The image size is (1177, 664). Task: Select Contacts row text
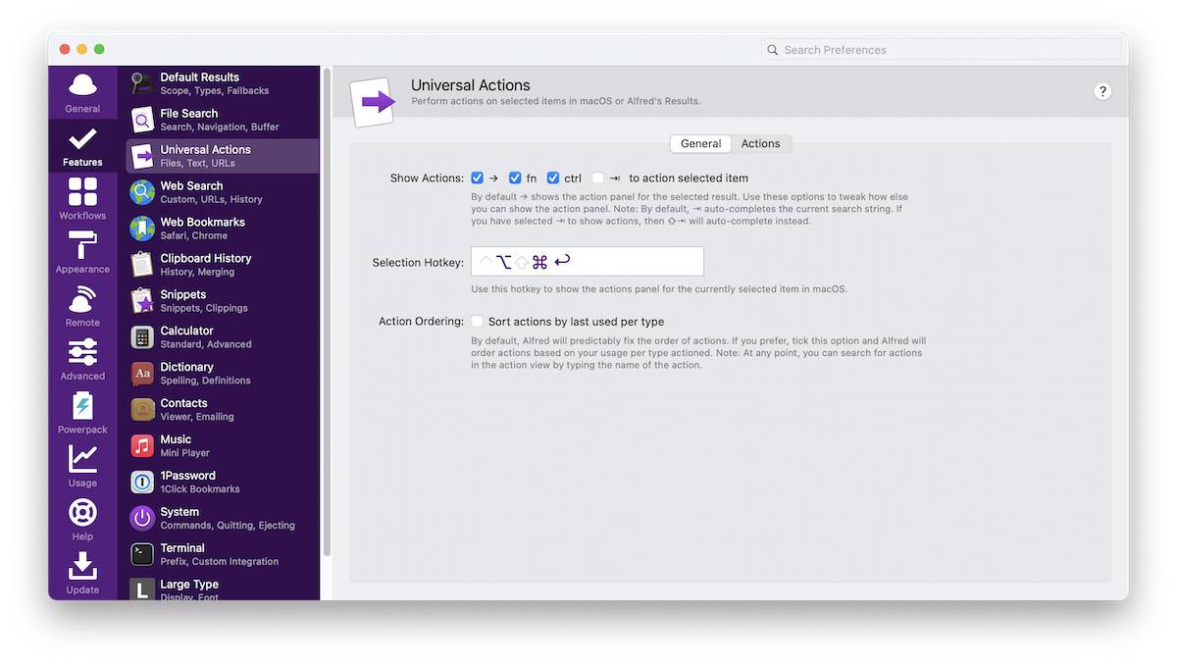[x=197, y=410]
